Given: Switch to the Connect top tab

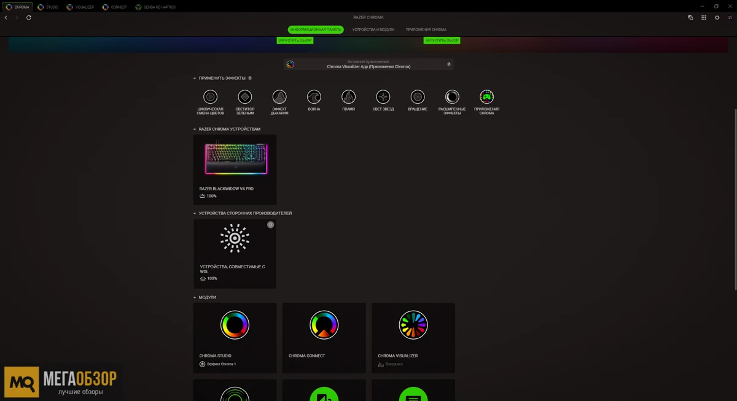Looking at the screenshot, I should pos(115,7).
